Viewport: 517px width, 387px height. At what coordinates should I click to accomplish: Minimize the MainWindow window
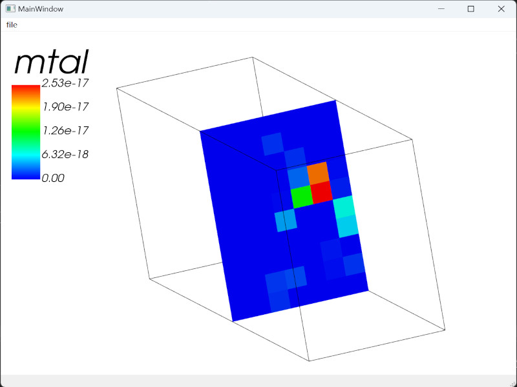click(441, 9)
